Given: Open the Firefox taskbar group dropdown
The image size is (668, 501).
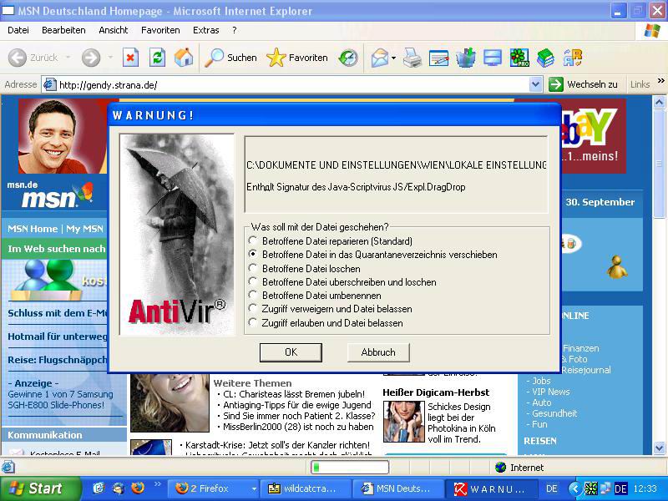Looking at the screenshot, I should [255, 488].
